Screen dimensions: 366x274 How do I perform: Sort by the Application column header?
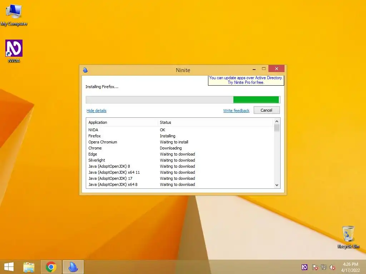[122, 122]
